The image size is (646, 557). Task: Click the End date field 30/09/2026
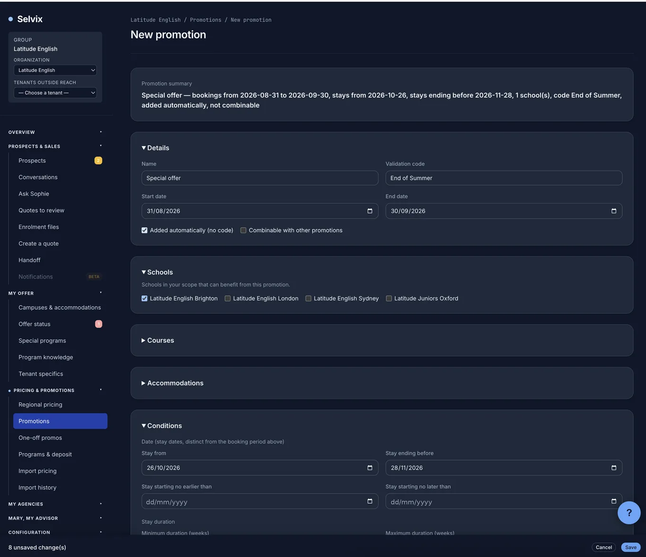[504, 211]
